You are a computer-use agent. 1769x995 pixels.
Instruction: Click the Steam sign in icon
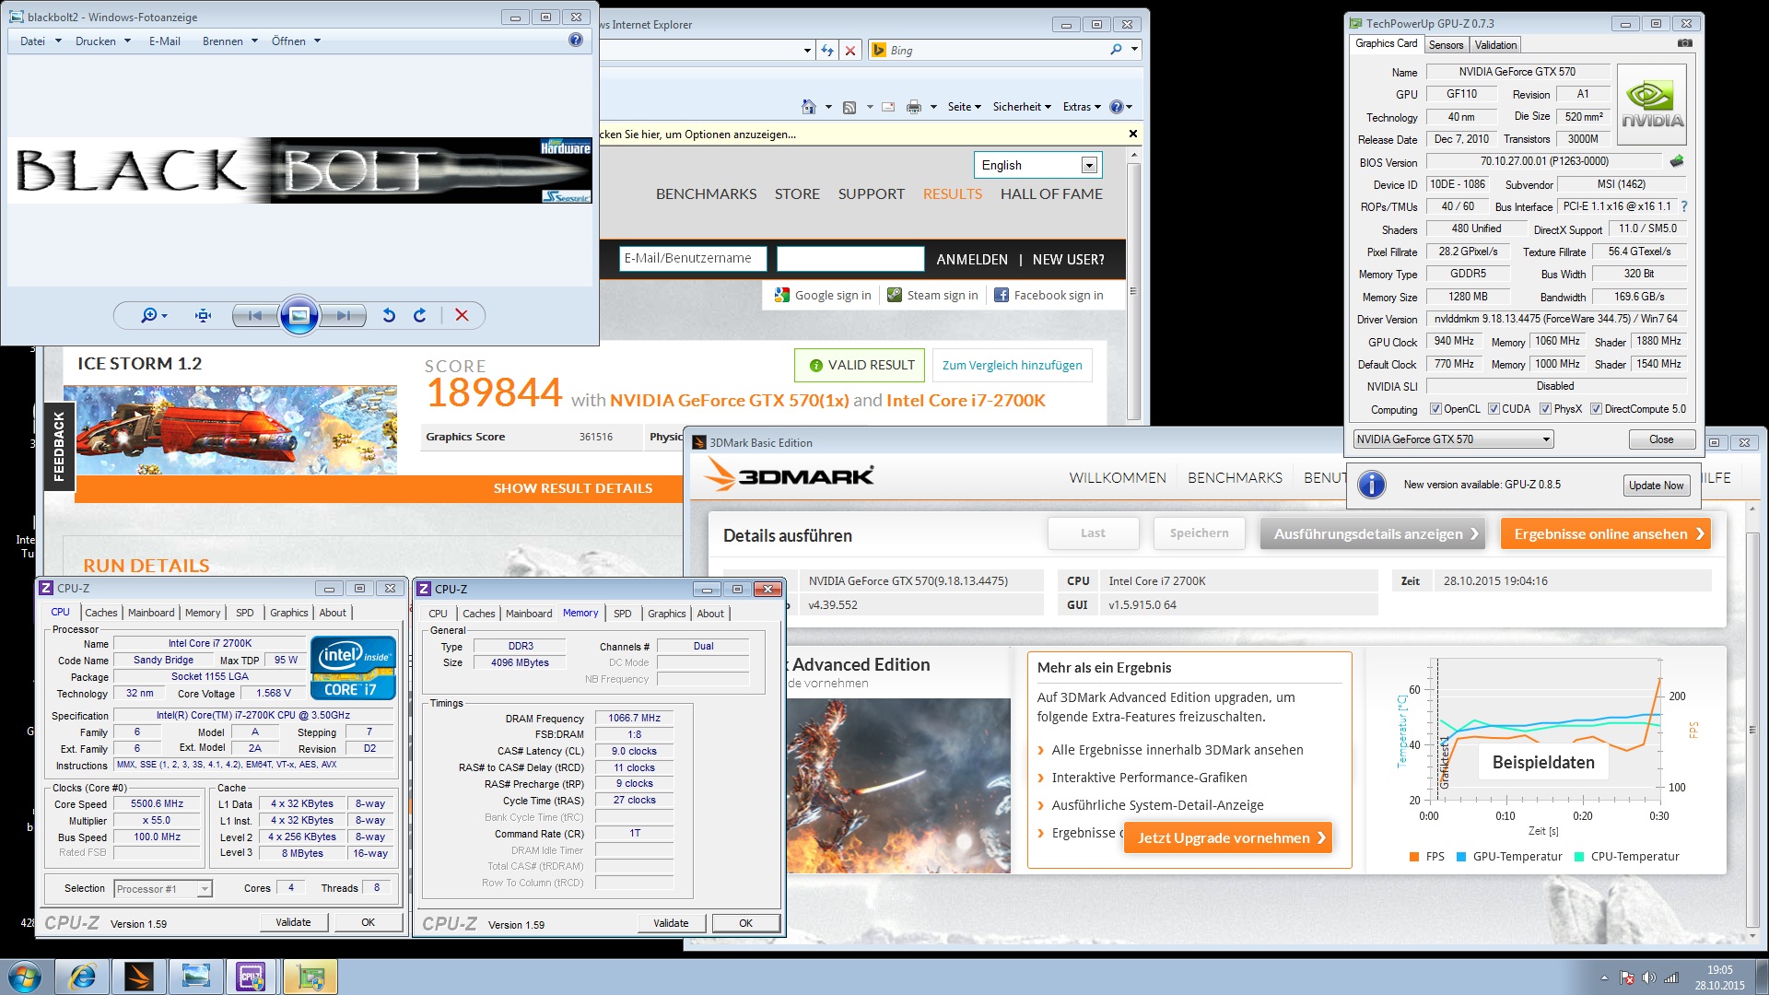(895, 295)
